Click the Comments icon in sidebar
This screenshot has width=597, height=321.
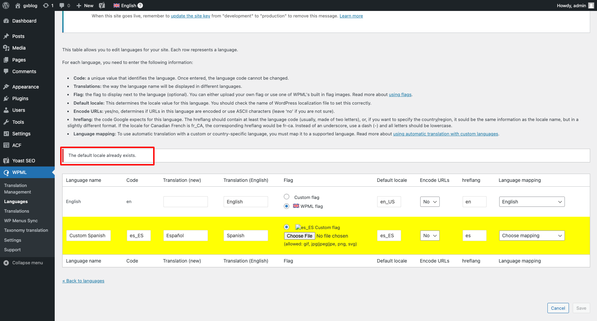pos(6,71)
